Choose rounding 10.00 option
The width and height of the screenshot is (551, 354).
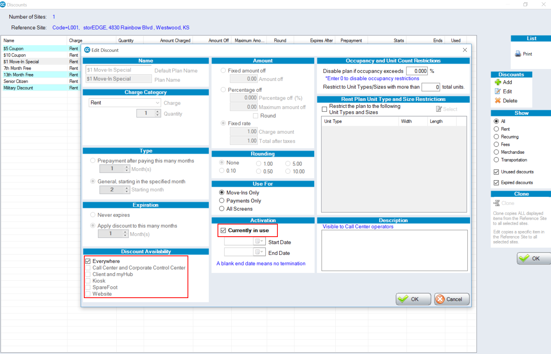click(x=288, y=171)
